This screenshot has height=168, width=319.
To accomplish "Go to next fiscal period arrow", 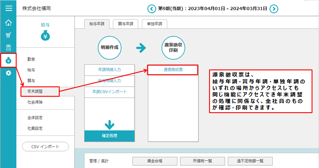I will (x=274, y=9).
